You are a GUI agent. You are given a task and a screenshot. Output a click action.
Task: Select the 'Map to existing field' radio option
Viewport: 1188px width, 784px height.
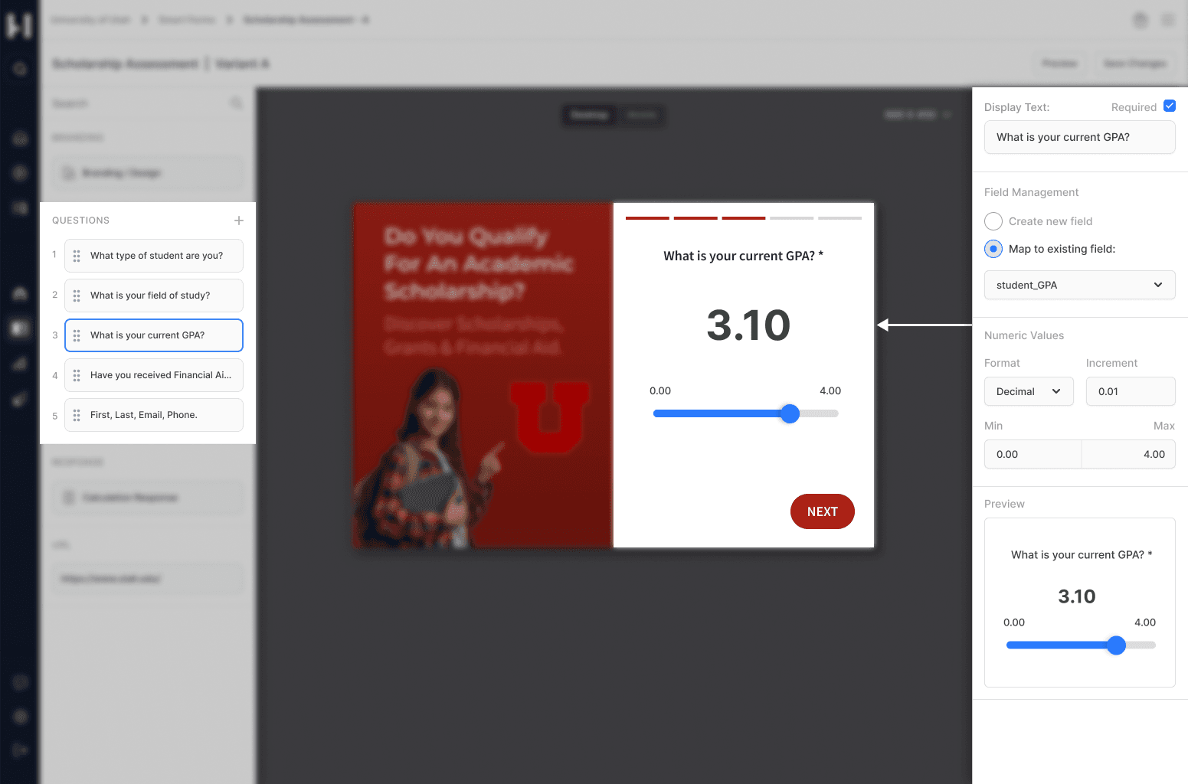[993, 249]
